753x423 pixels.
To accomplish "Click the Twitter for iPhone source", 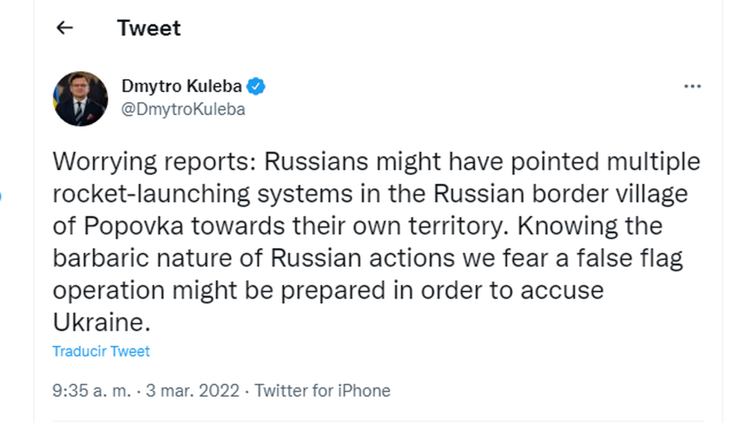I will 323,391.
